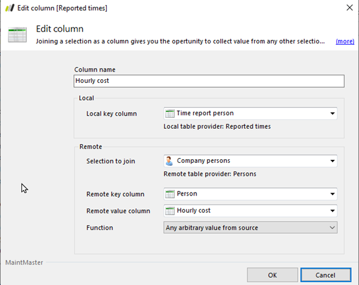Click the Local group label
This screenshot has width=359, height=285.
click(86, 98)
